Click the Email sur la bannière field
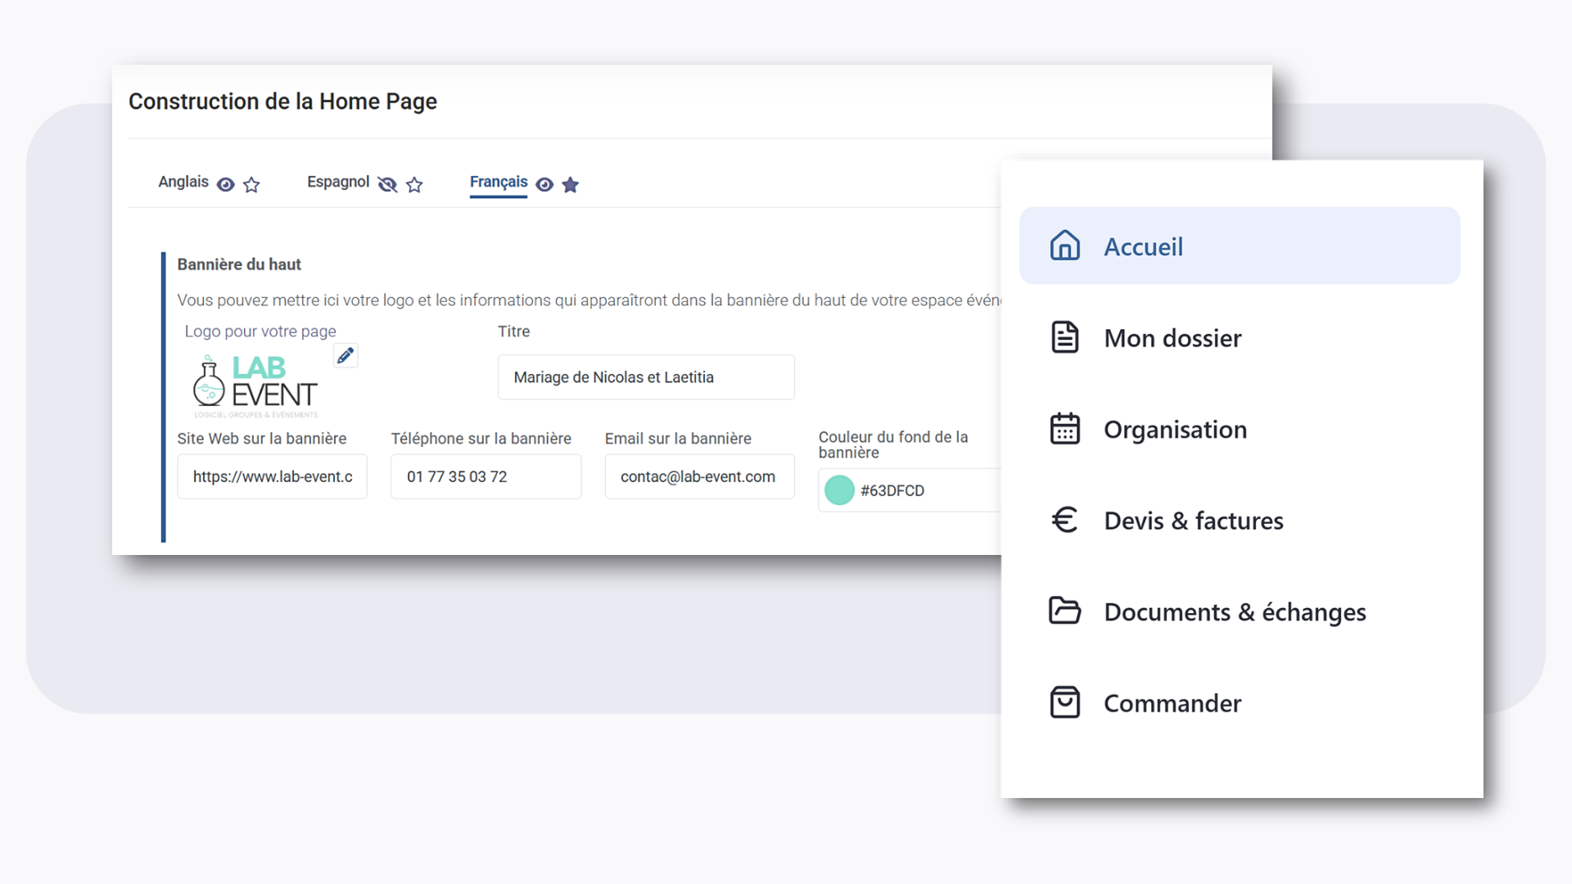Screen dimensions: 1572x884 pyautogui.click(x=698, y=476)
